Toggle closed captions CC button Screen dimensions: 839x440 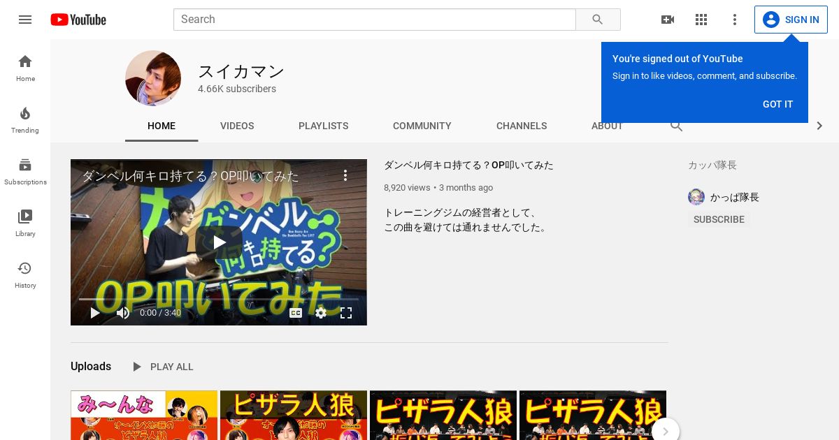(296, 313)
